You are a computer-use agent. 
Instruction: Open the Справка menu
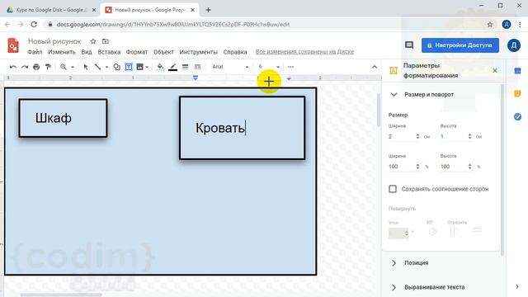click(x=235, y=52)
